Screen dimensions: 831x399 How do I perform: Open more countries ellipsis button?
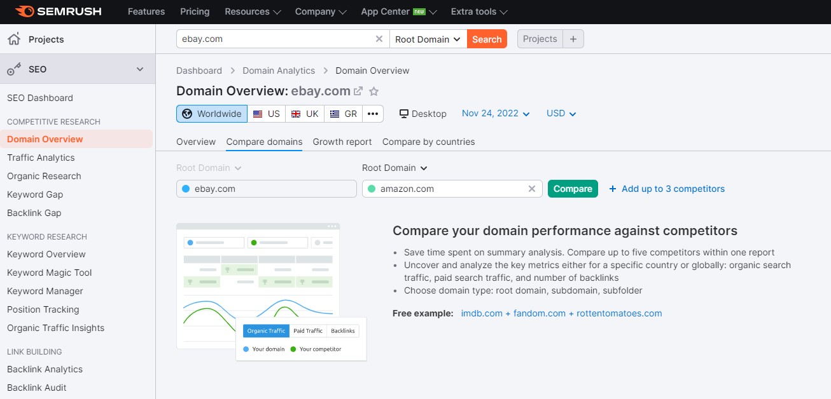tap(373, 114)
